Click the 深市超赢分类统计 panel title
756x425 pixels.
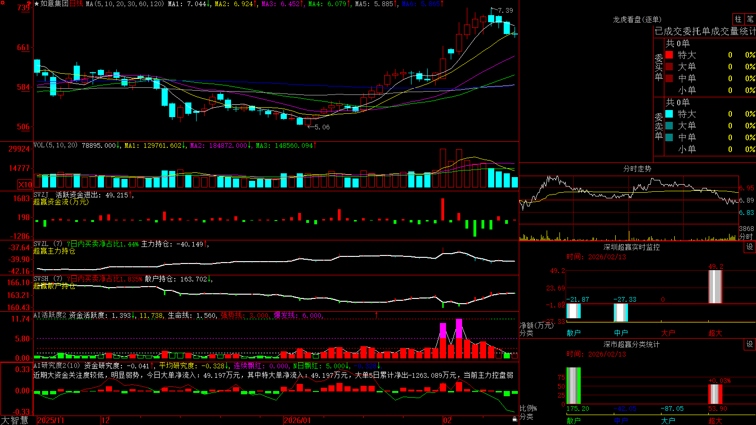632,344
